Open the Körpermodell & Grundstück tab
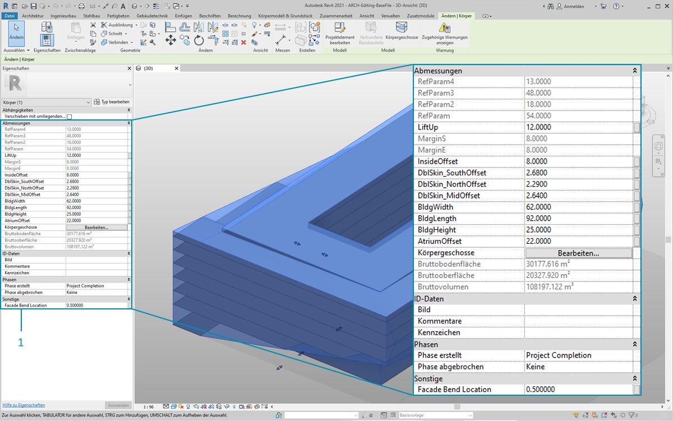 [285, 16]
